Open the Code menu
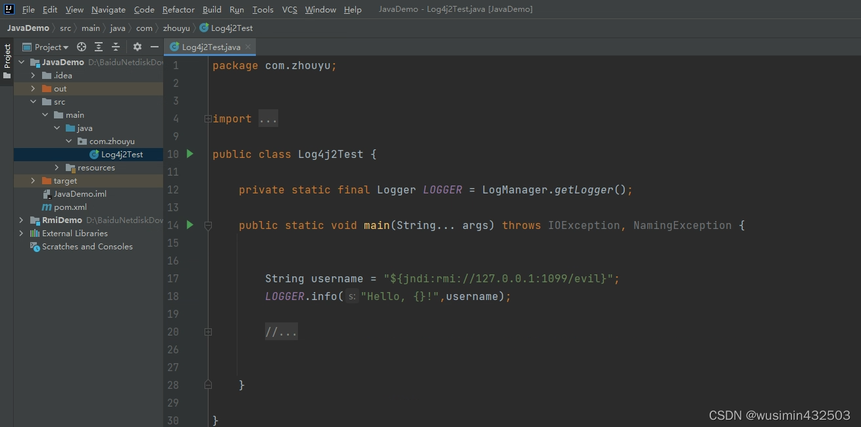Viewport: 861px width, 427px height. 144,10
